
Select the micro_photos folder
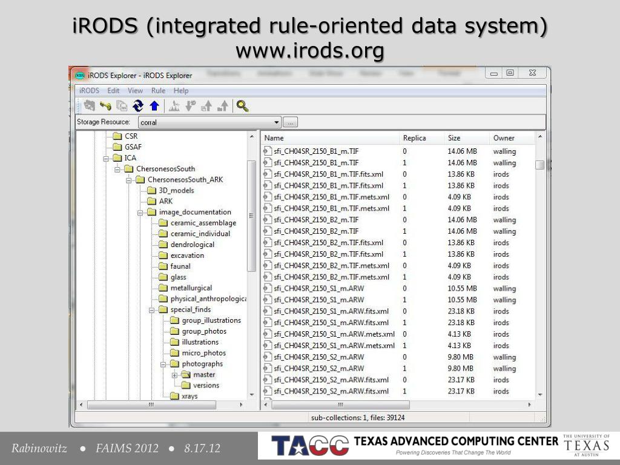point(203,353)
